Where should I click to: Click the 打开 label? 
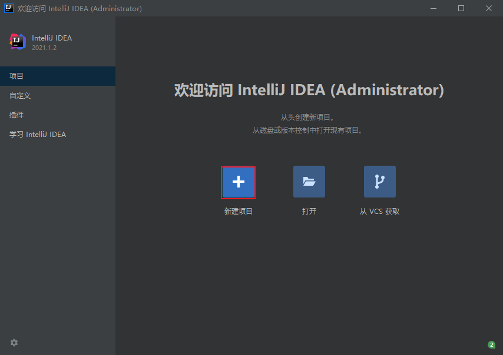[x=309, y=212]
